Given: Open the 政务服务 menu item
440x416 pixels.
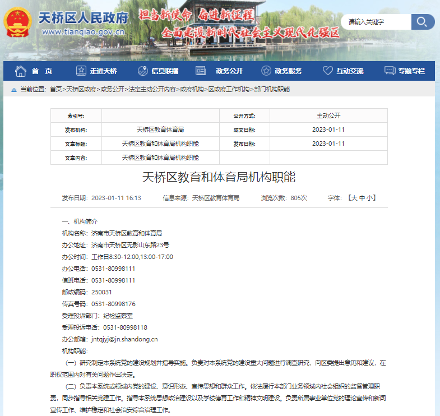Looking at the screenshot, I should pos(288,71).
